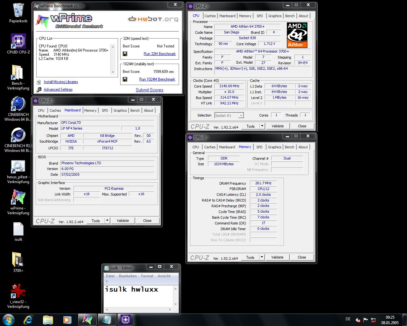Click inside the isulk hwluxx text area
This screenshot has width=407, height=326.
click(x=139, y=296)
